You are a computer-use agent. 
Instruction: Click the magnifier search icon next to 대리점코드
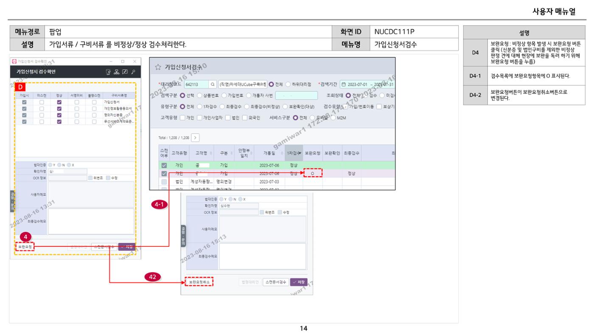coord(212,84)
